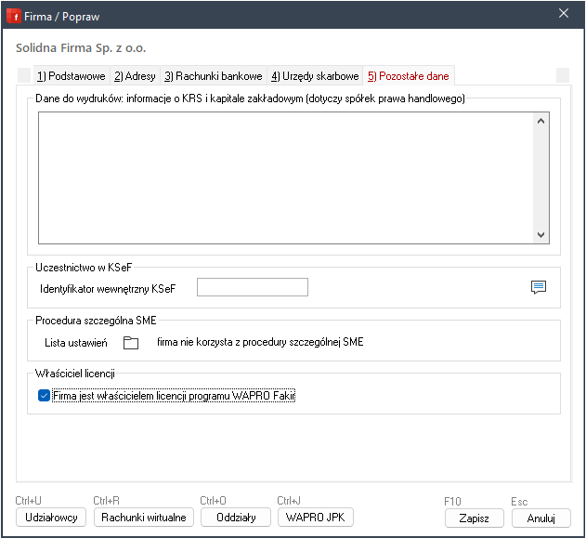Uncheck the WAPRO Fakir license owner checkbox
586x538 pixels.
[44, 396]
